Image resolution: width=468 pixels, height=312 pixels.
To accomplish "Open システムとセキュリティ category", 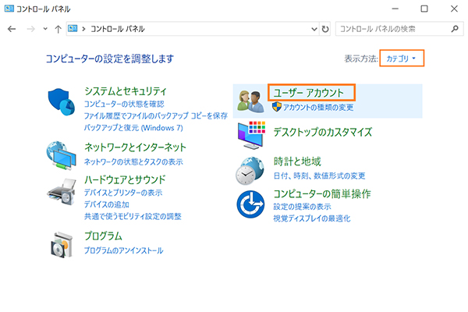I will coord(126,91).
